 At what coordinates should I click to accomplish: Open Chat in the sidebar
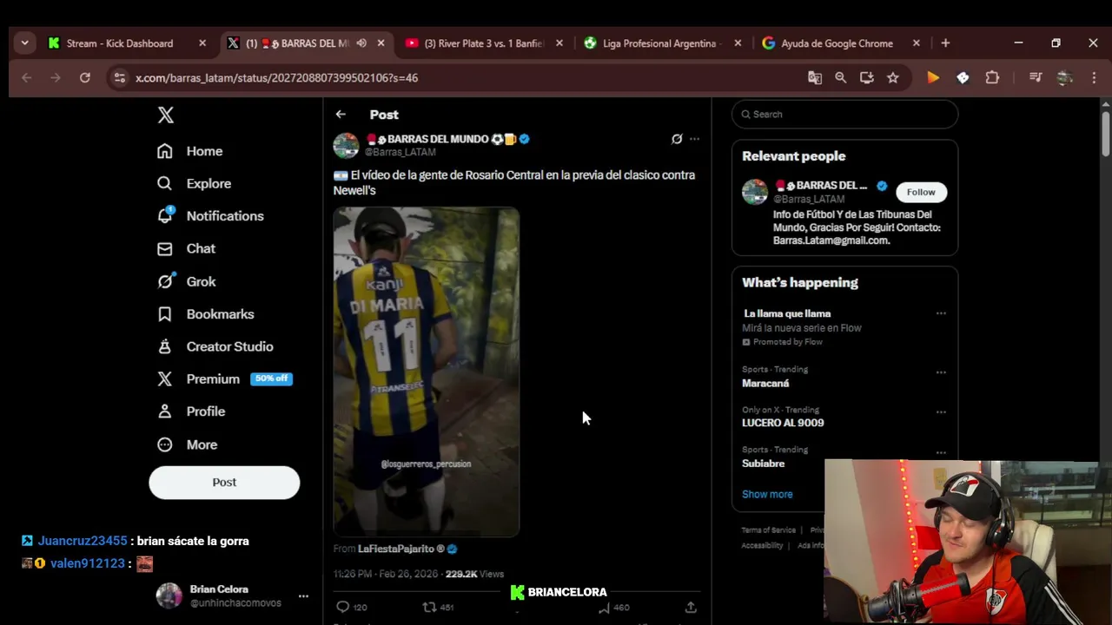tap(186, 248)
